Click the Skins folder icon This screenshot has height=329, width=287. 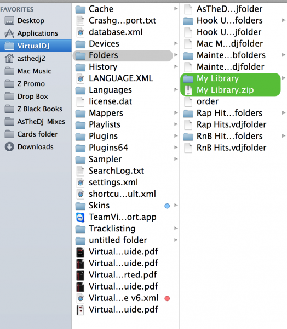tap(81, 206)
